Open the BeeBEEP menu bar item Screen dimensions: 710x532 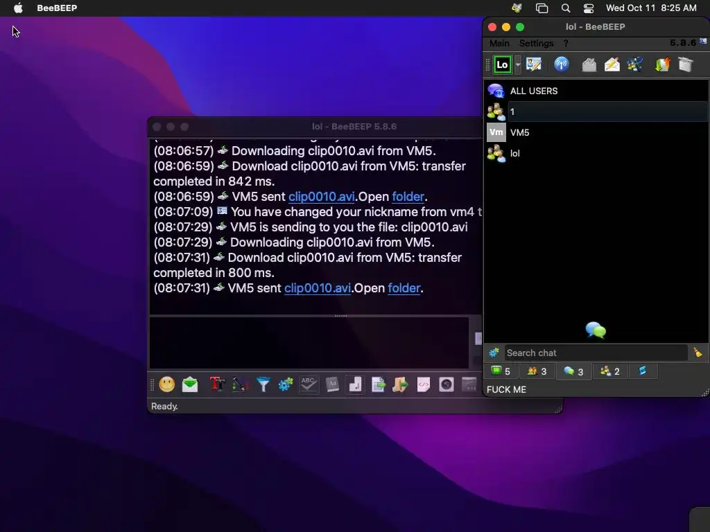coord(57,8)
